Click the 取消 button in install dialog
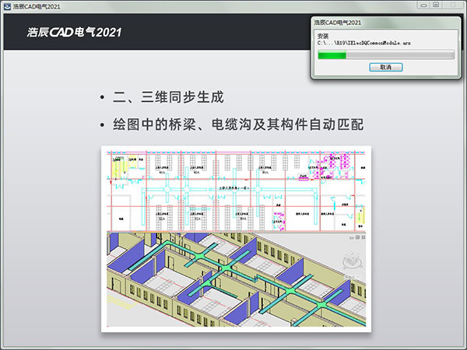This screenshot has height=350, width=467. coord(386,67)
